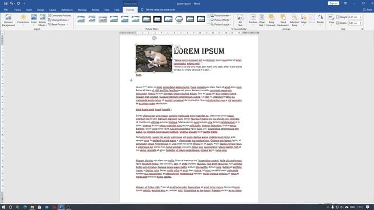Switch to the Layout tab
This screenshot has height=210, width=374.
click(x=53, y=10)
